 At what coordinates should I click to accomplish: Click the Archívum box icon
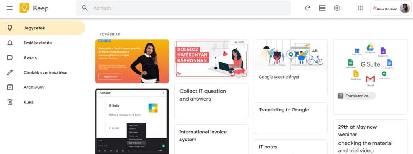(10, 87)
